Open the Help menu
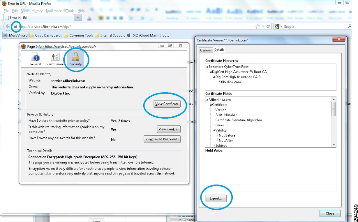 pyautogui.click(x=81, y=11)
